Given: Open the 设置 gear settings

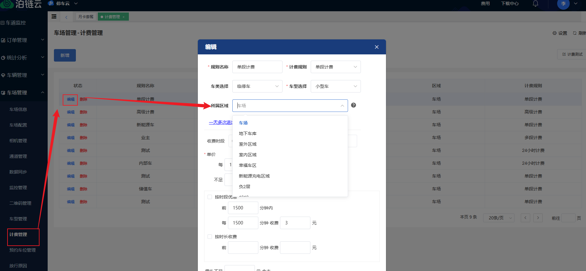Looking at the screenshot, I should (x=560, y=33).
